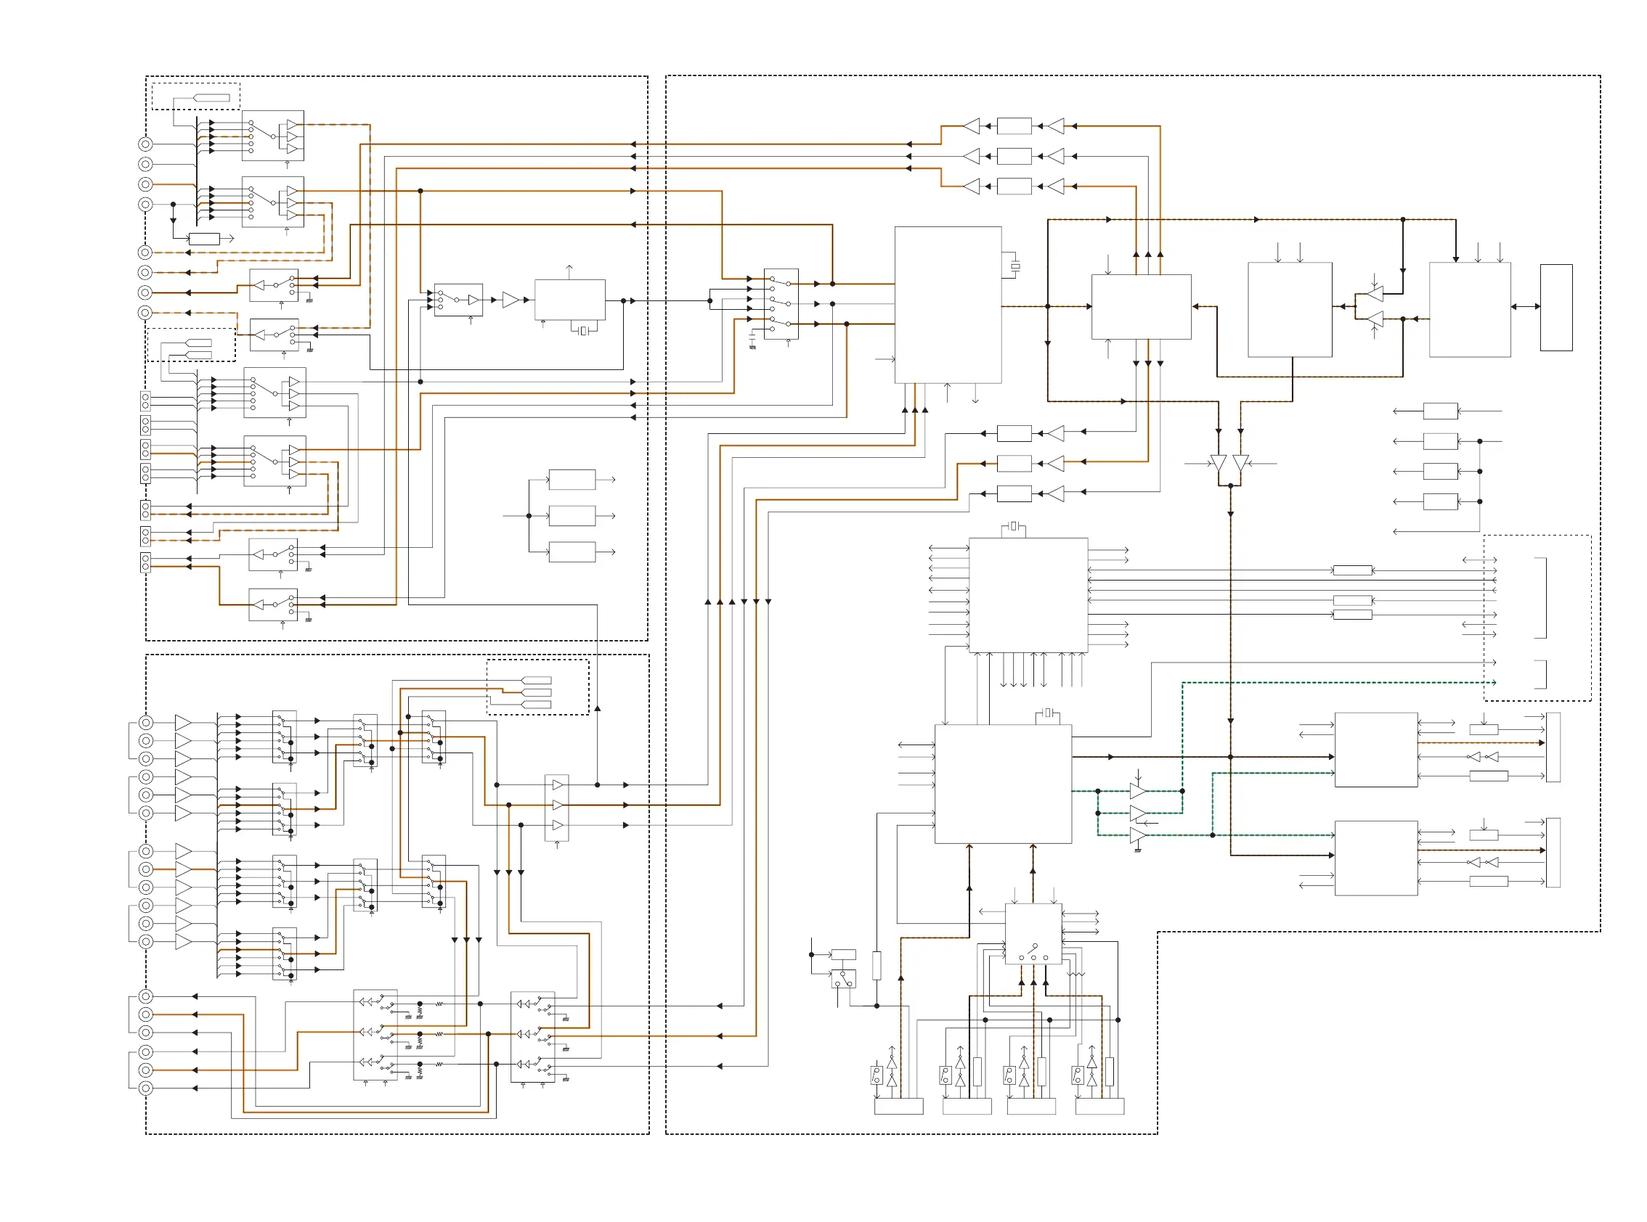Select the topmost square two-pin connector symbol
This screenshot has width=1647, height=1222.
145,401
